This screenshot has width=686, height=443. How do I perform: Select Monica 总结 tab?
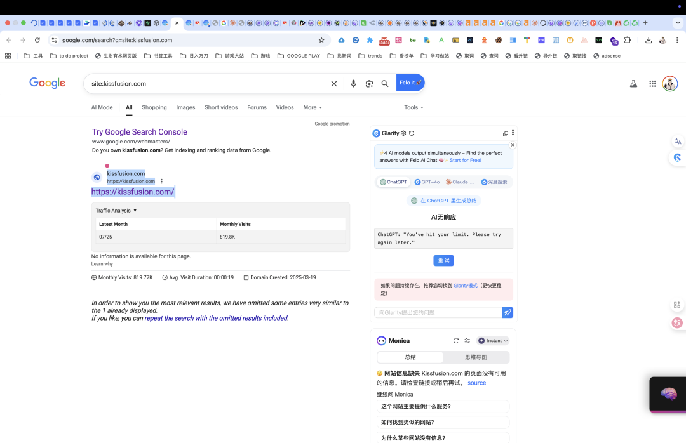(410, 357)
